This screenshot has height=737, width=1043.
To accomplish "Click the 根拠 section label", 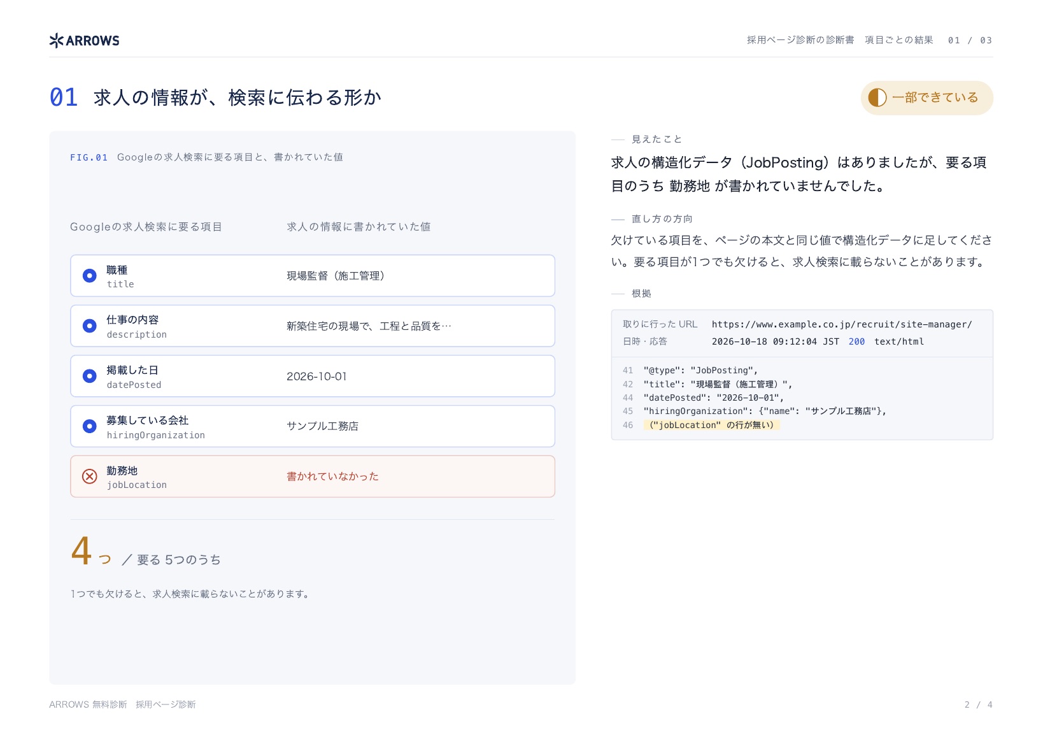I will (x=641, y=294).
